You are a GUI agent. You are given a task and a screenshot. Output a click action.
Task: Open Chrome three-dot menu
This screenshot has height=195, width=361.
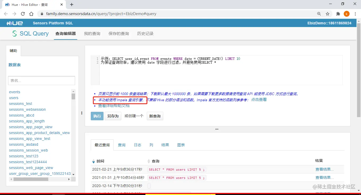coord(355,14)
